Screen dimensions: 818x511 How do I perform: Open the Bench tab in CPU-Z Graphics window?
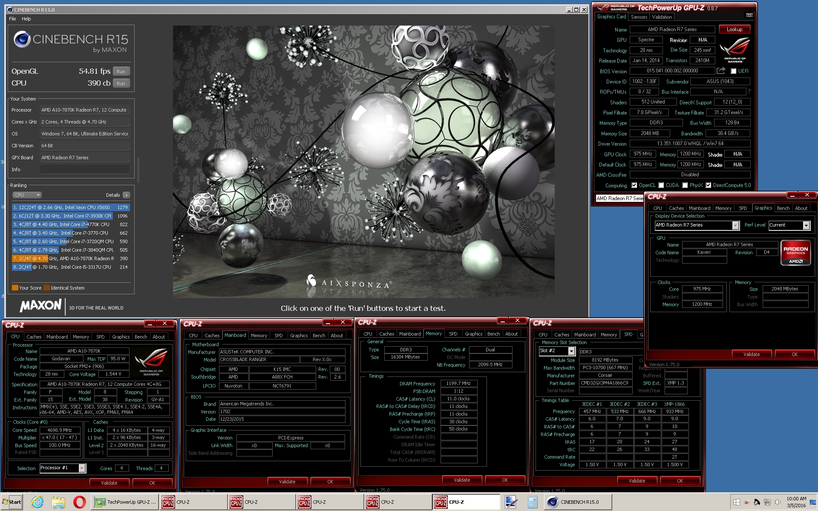pos(783,208)
